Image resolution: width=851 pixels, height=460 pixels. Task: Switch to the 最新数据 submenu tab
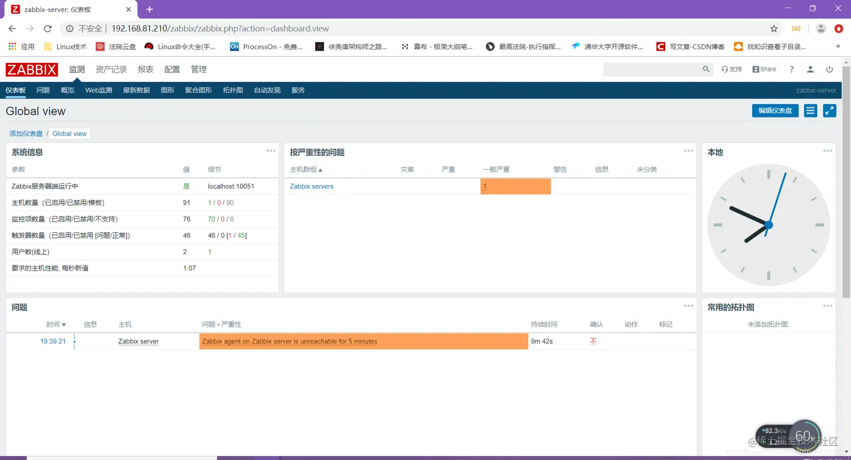(x=137, y=90)
